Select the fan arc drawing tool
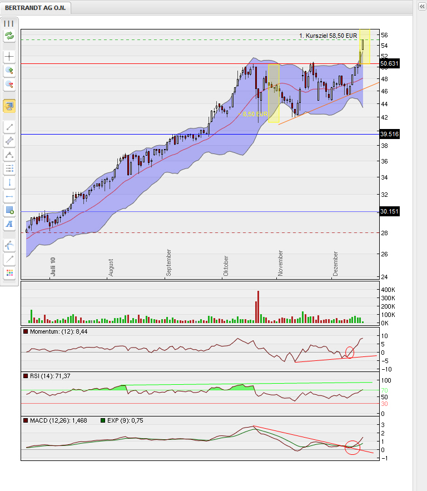This screenshot has width=427, height=491. tap(9, 245)
